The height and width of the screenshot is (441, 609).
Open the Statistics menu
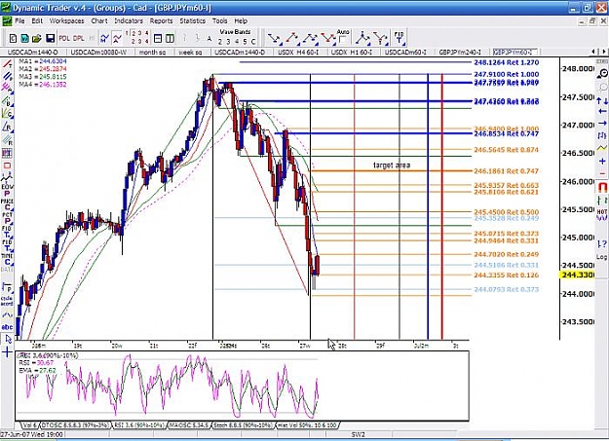pyautogui.click(x=192, y=21)
